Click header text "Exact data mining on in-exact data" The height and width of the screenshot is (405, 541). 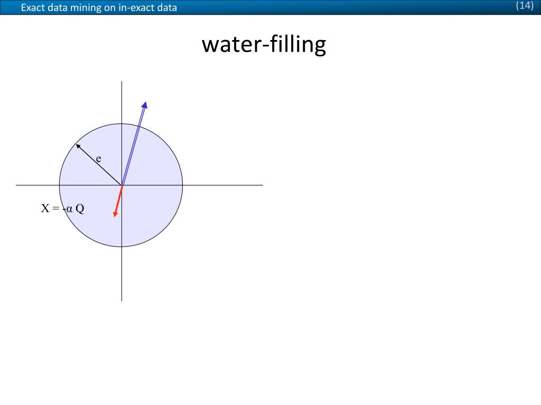click(x=99, y=7)
